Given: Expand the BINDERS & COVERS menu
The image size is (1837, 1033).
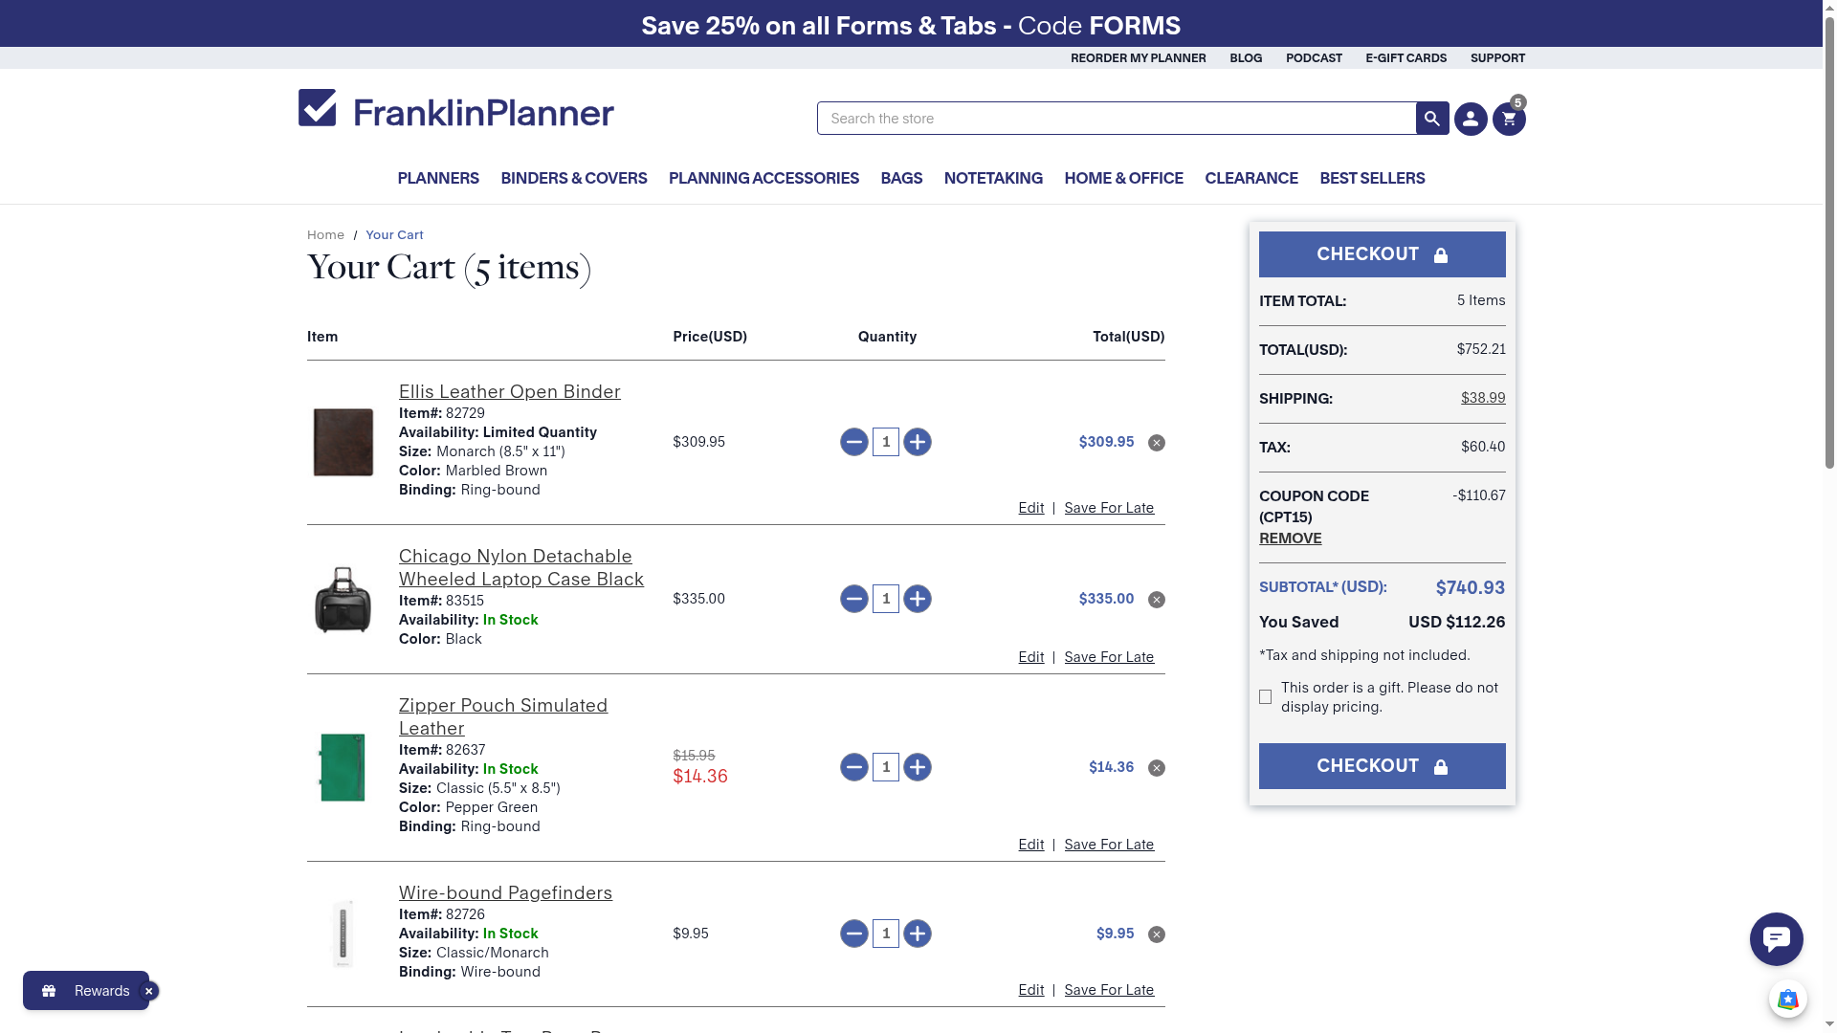Looking at the screenshot, I should point(573,178).
